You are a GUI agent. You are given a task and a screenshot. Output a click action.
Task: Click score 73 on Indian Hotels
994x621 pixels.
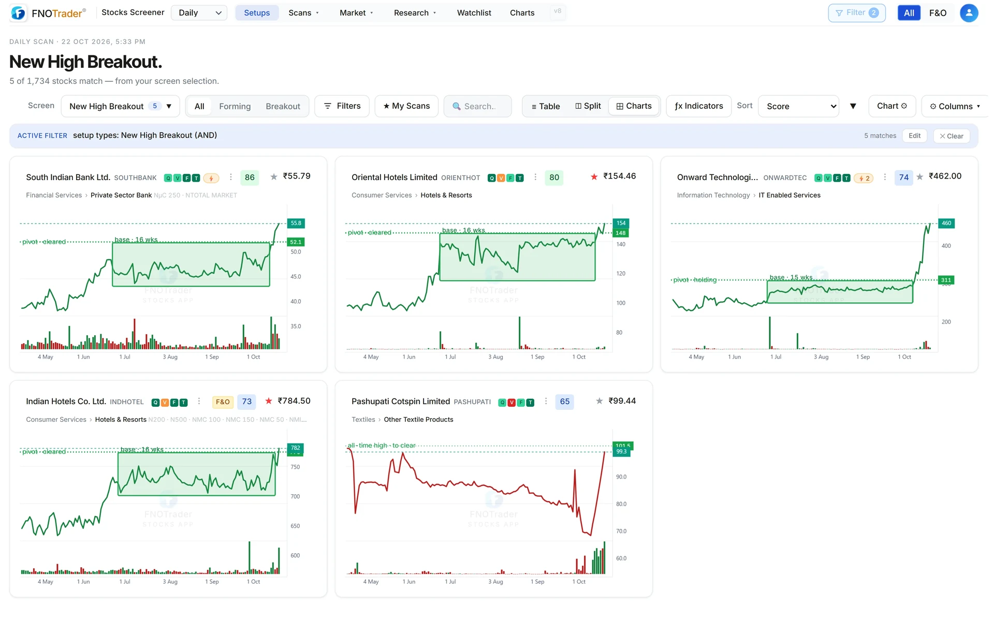(x=247, y=402)
